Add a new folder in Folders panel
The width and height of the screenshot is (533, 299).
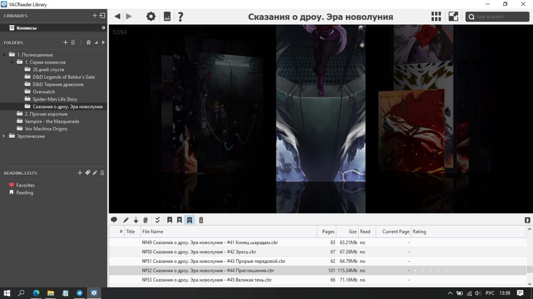click(65, 42)
